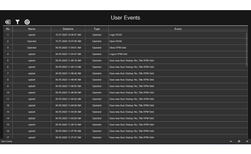
Task: Click the Name cell in row 9
Action: (x=32, y=86)
